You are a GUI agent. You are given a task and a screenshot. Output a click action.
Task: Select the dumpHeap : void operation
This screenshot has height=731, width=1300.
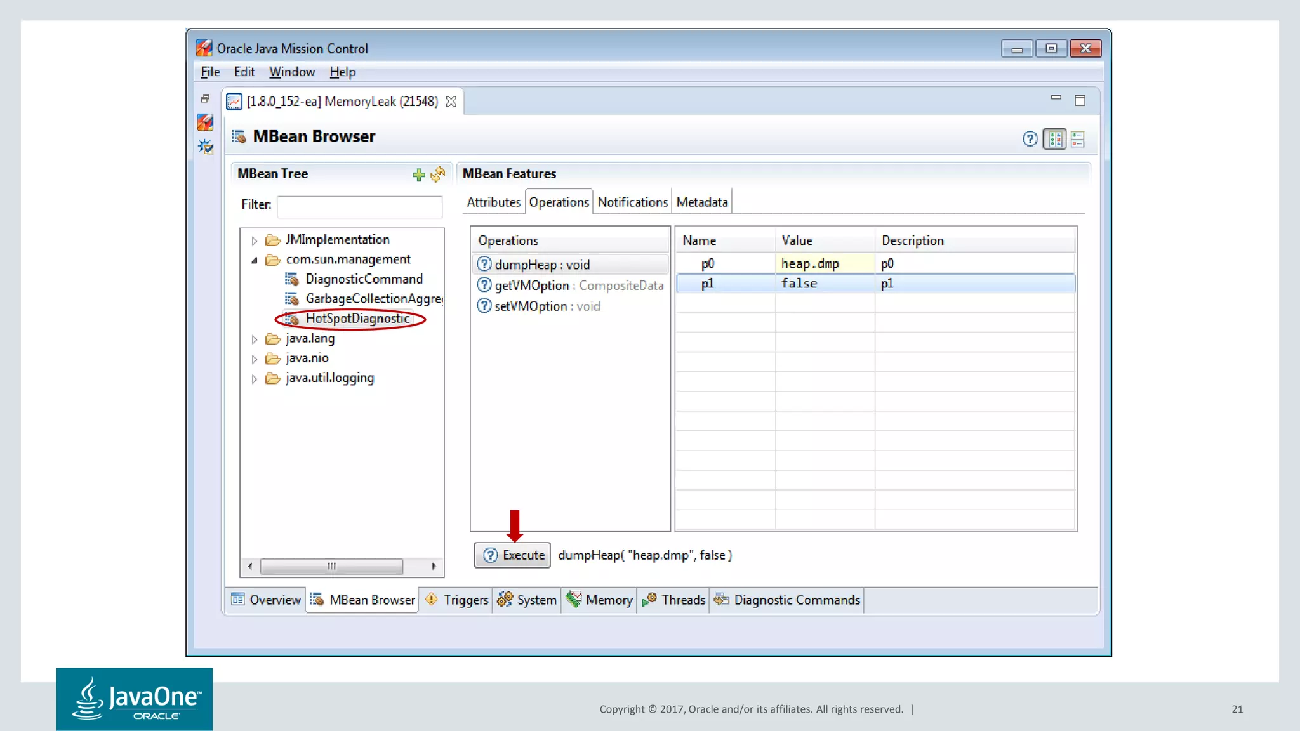(x=570, y=264)
